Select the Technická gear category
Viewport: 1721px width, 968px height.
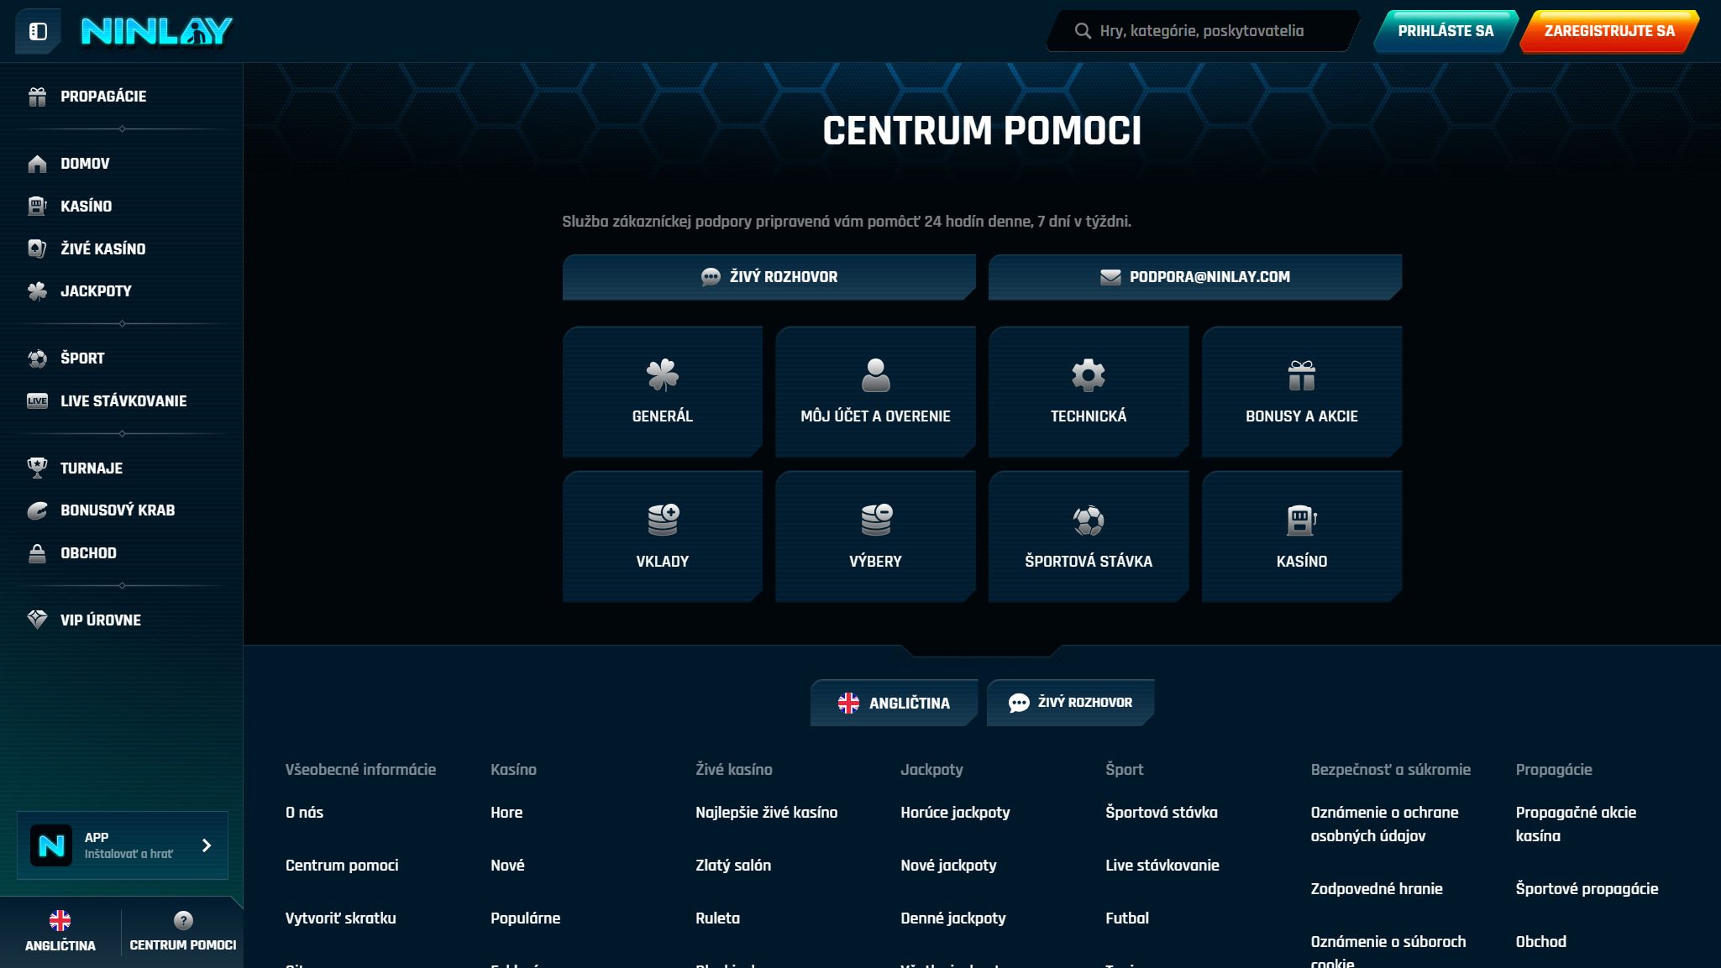pos(1088,392)
